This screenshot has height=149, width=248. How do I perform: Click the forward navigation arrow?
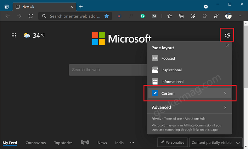[x=19, y=16]
